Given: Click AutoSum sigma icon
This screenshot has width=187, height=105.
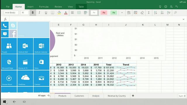Looking at the screenshot, I should 149,13.
